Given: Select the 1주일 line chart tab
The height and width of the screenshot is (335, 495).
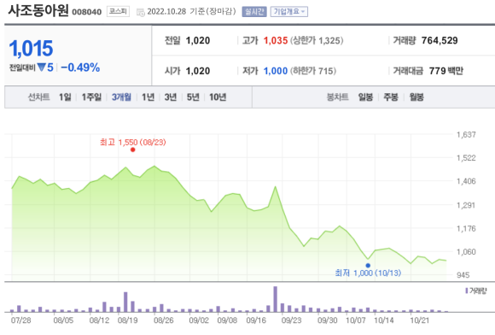Looking at the screenshot, I should [91, 97].
